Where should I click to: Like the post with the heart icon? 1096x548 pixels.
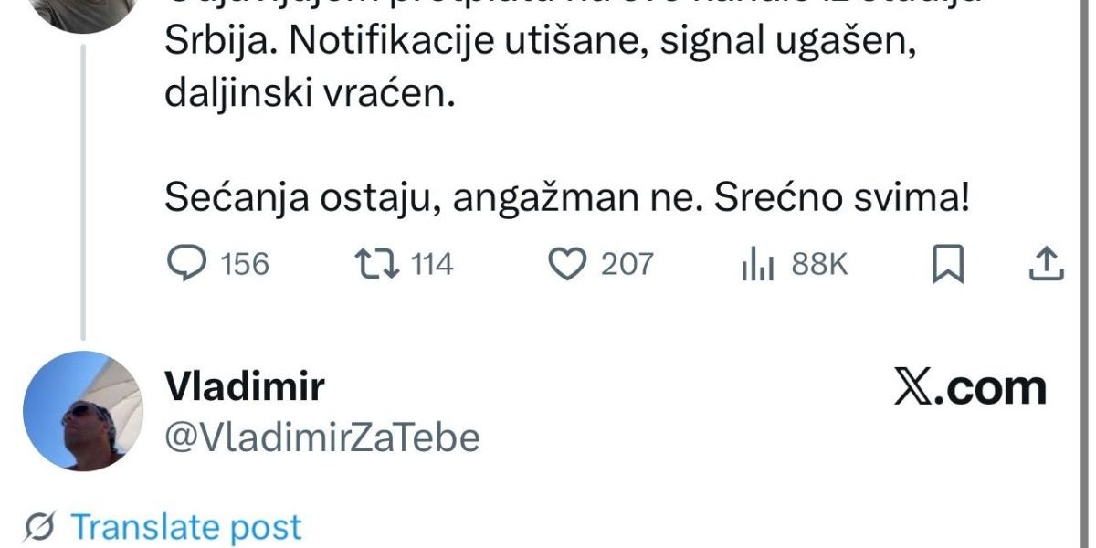pos(567,264)
